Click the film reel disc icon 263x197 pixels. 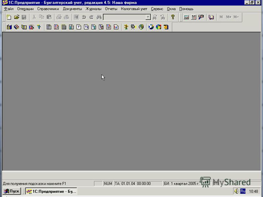click(x=141, y=27)
